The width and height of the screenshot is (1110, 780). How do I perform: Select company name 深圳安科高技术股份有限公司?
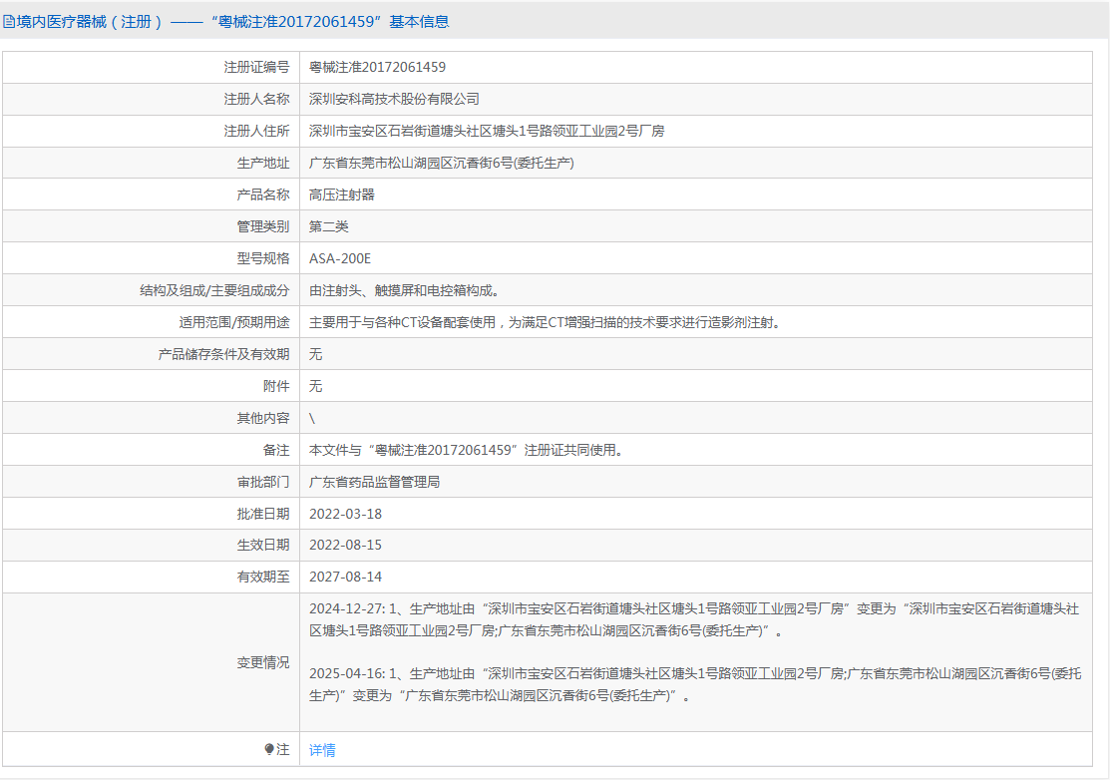coord(394,99)
